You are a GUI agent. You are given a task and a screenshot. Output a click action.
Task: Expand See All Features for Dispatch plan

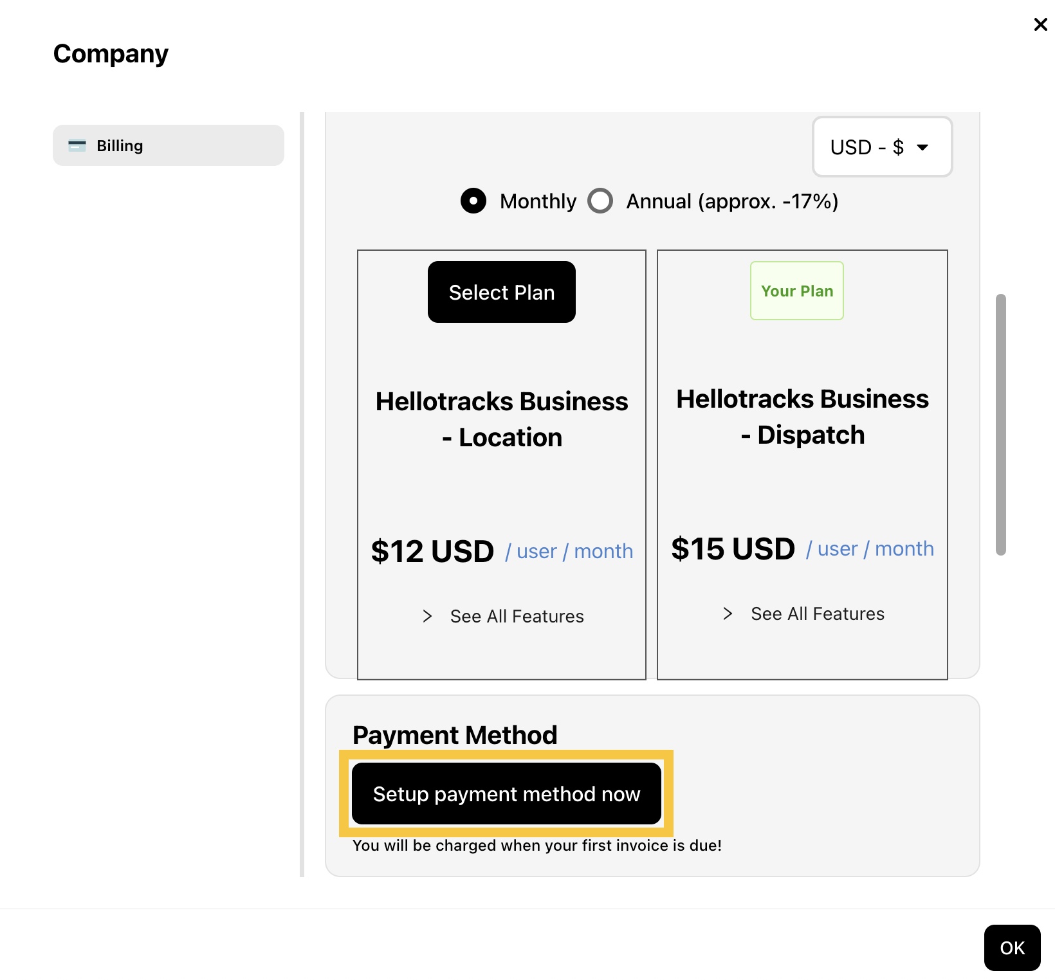[817, 613]
